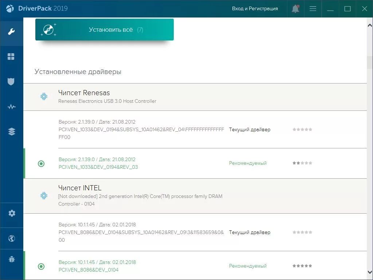Click PCI\VEN_1033&DEV_0194&REV_03 hardware ID

coord(98,167)
